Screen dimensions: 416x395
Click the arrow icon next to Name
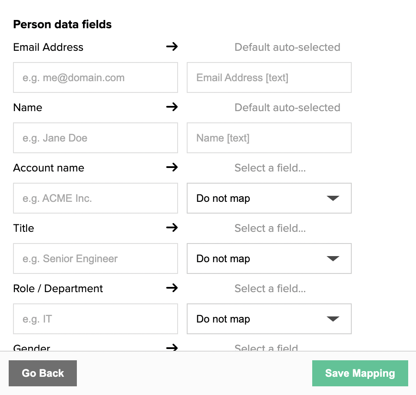[172, 107]
